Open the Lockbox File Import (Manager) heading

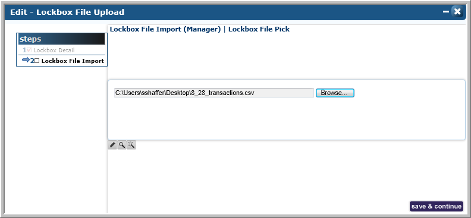pos(165,29)
